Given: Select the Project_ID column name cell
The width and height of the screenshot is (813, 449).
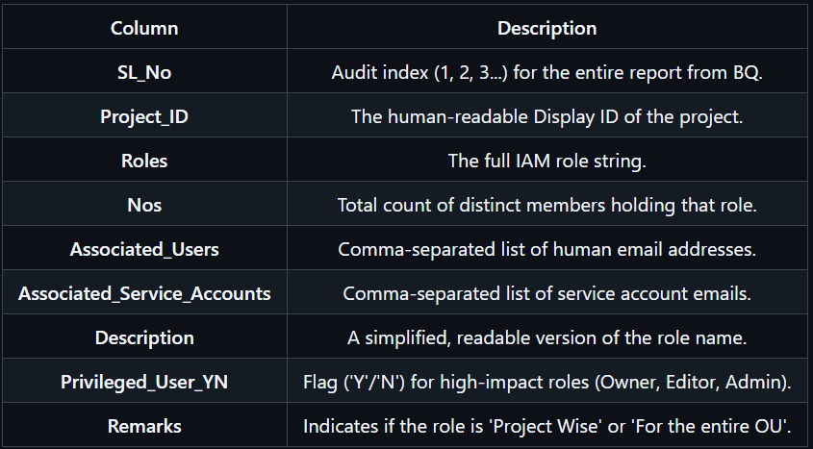Looking at the screenshot, I should 144,116.
